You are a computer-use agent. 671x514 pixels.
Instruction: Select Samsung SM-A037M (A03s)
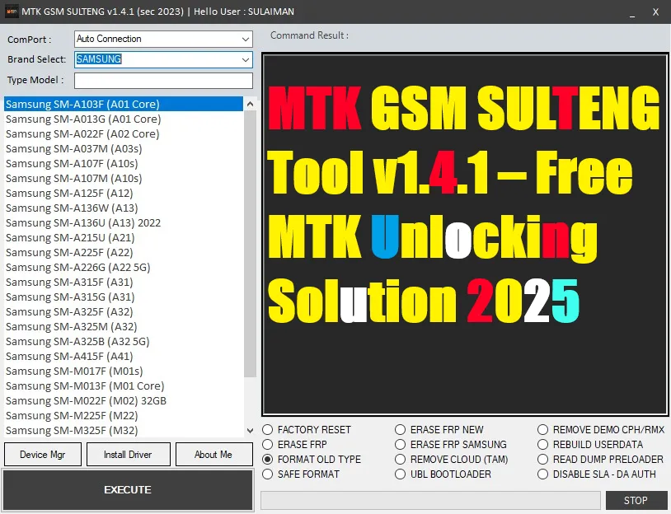(124, 149)
